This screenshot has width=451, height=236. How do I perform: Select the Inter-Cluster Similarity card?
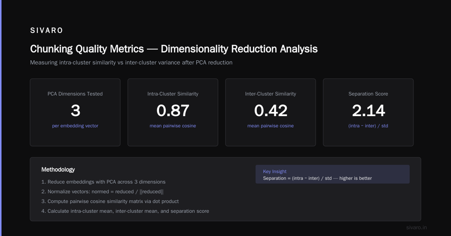click(271, 112)
